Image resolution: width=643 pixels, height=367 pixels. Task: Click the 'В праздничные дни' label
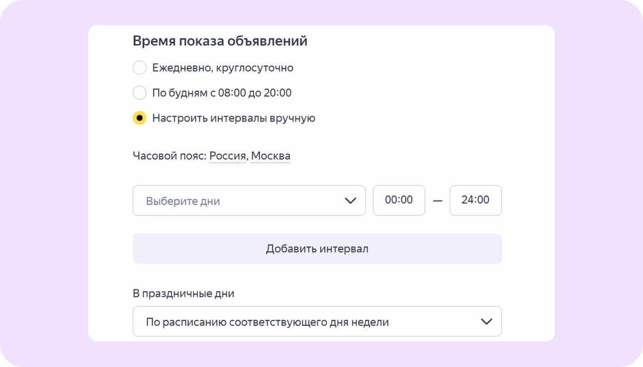(184, 294)
